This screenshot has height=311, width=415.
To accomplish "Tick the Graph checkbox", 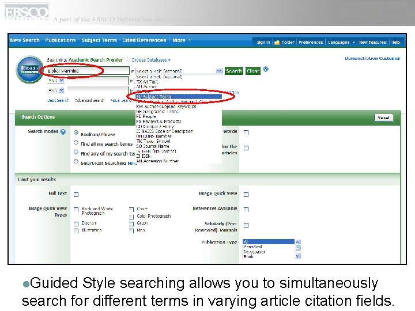I will click(x=131, y=224).
